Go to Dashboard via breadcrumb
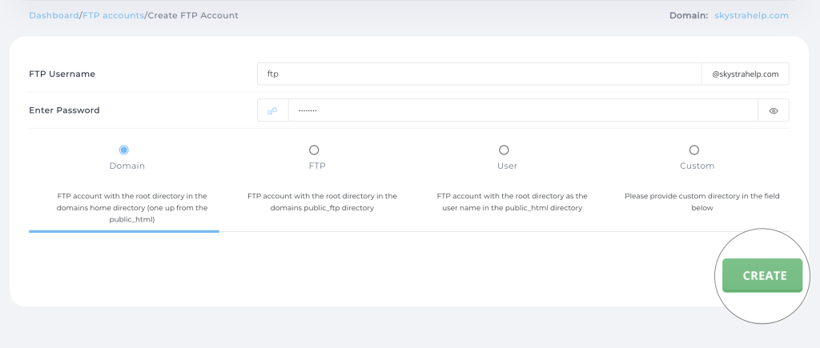The height and width of the screenshot is (348, 820). [54, 15]
